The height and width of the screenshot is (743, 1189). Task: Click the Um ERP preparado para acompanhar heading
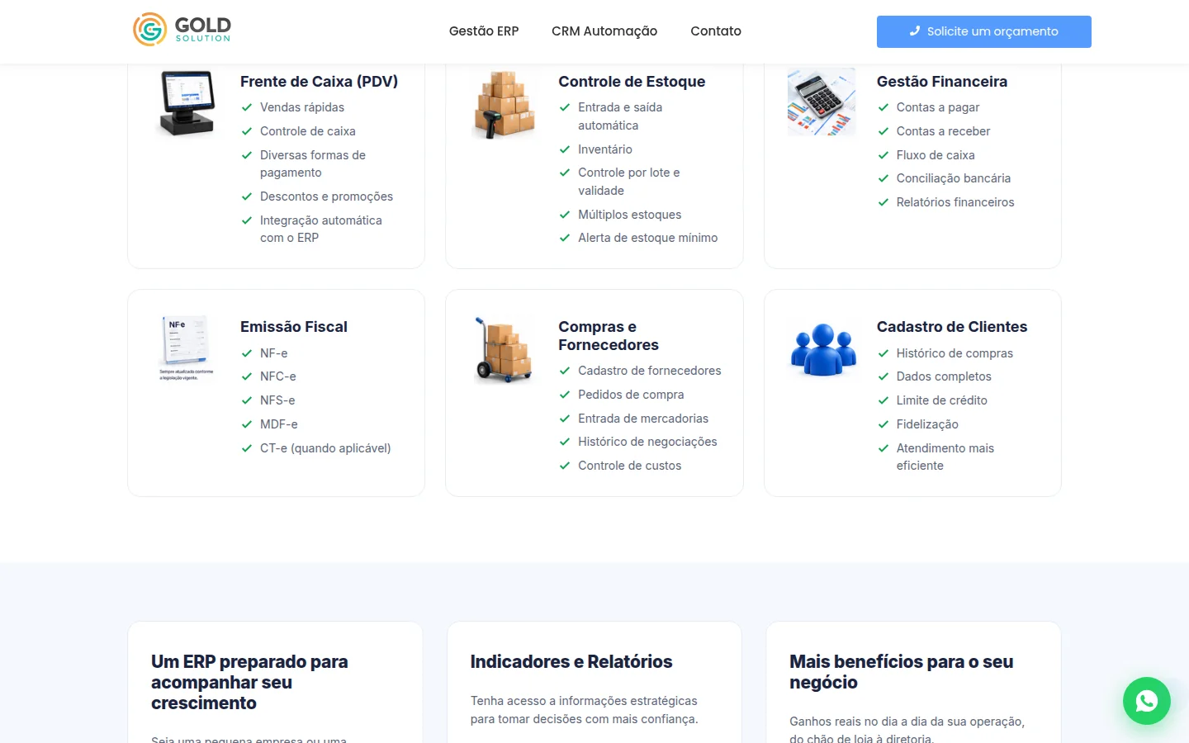point(249,683)
